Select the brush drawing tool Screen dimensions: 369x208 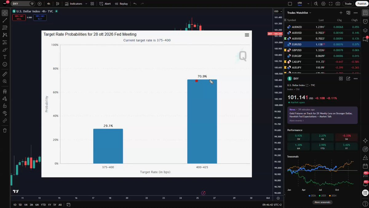tap(5, 50)
